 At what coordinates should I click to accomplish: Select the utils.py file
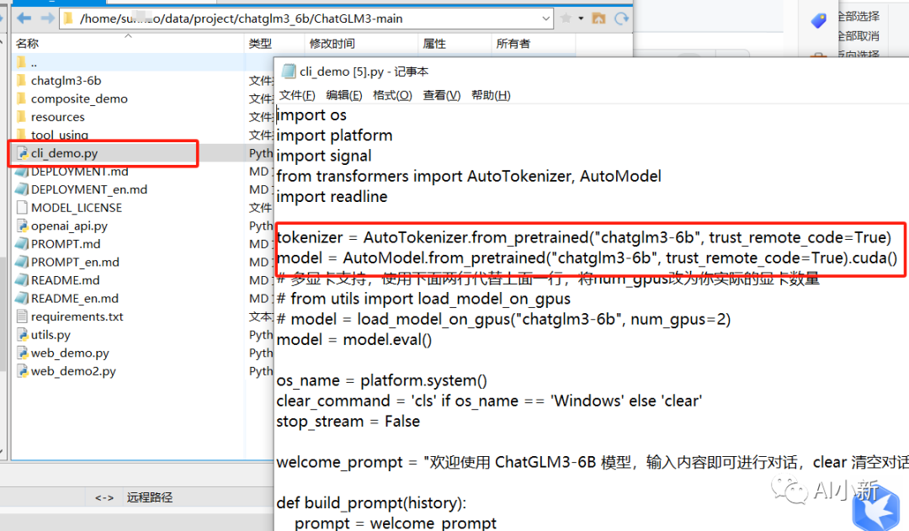click(50, 335)
